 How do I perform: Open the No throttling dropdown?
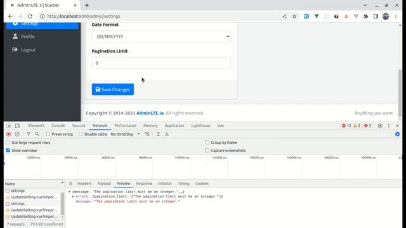coord(125,134)
